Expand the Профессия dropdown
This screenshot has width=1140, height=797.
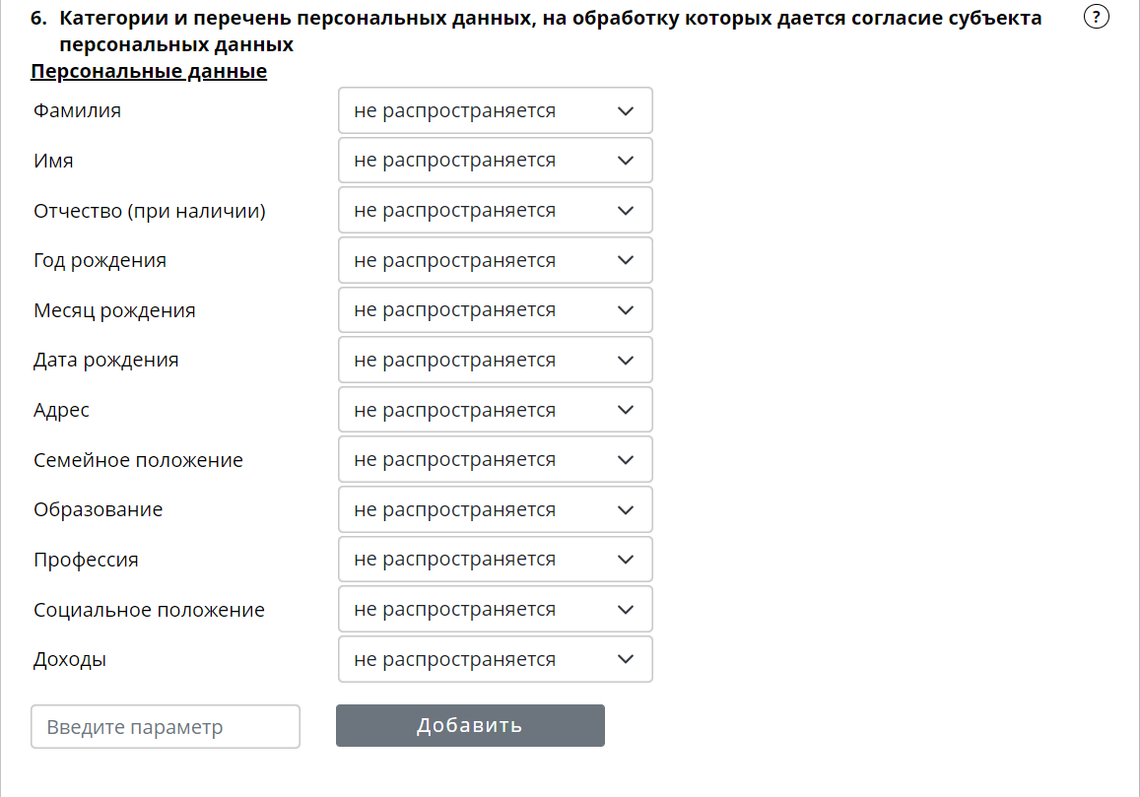click(495, 560)
